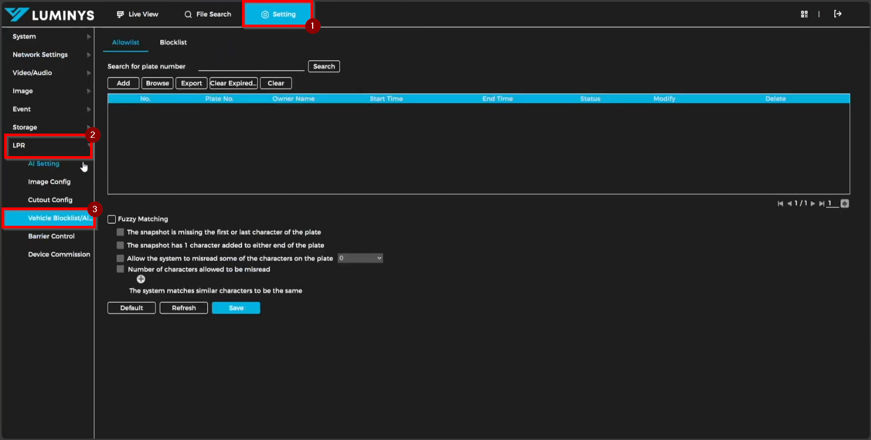871x440 pixels.
Task: Go to previous page in pagination
Action: point(789,204)
